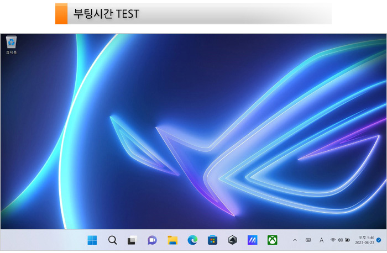Open the date 2023-06-23 in the tray
The image size is (387, 253).
coord(364,243)
